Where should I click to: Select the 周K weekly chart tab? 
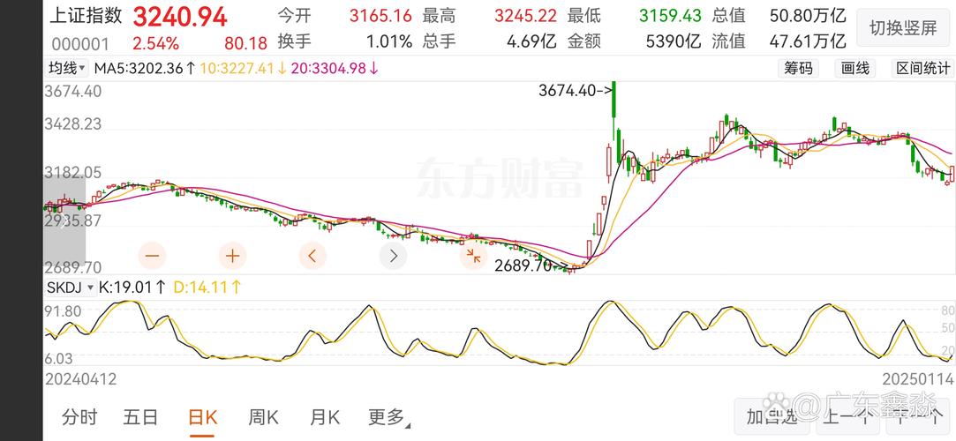[x=263, y=417]
